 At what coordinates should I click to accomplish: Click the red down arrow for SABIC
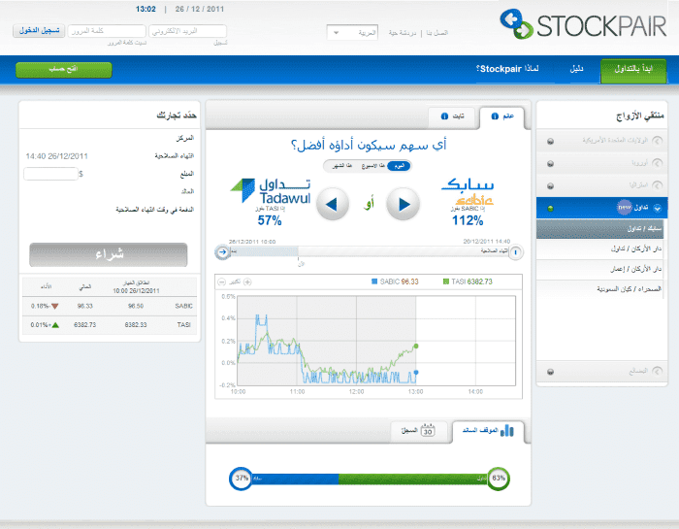(x=55, y=306)
